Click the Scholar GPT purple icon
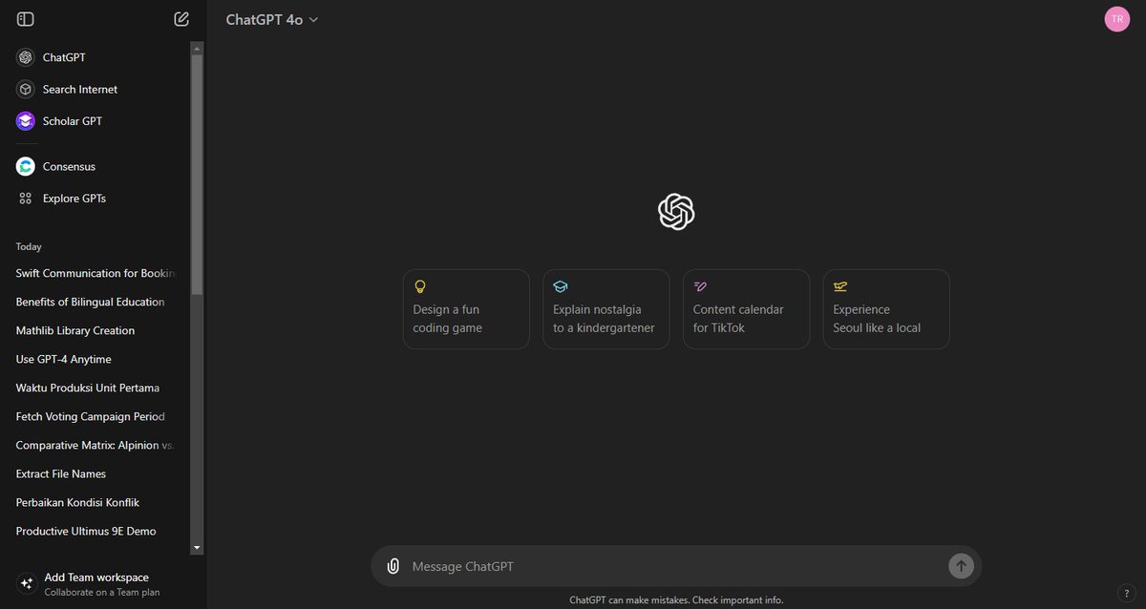The height and width of the screenshot is (609, 1146). [26, 121]
